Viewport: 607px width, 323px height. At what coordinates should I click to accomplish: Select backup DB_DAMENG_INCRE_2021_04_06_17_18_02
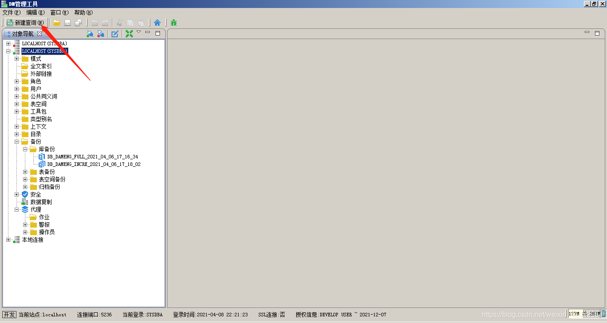pos(94,164)
